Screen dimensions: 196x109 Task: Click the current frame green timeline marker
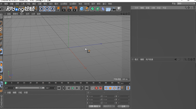tap(6, 83)
